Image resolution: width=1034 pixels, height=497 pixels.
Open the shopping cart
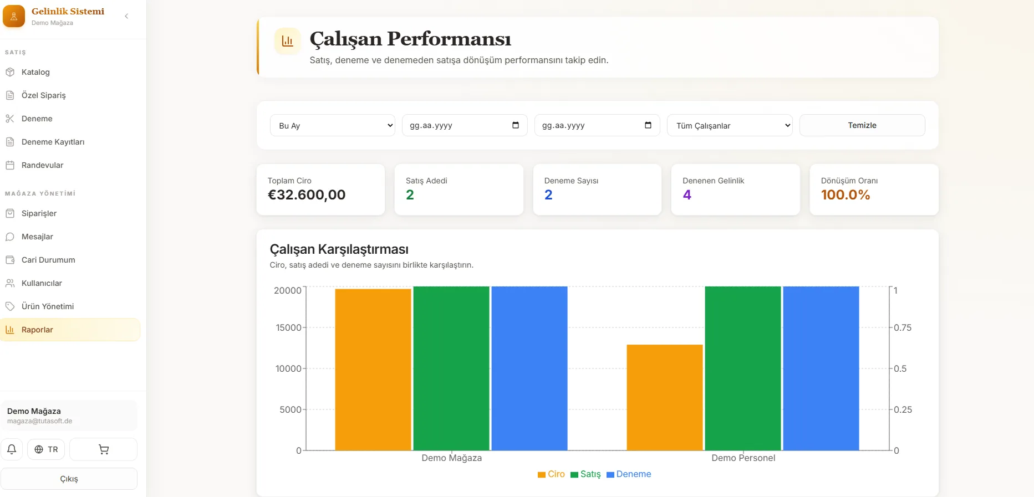point(104,449)
